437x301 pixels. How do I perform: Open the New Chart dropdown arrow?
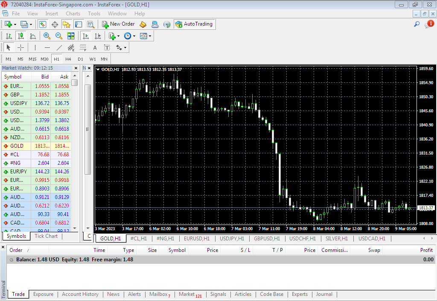tap(15, 24)
